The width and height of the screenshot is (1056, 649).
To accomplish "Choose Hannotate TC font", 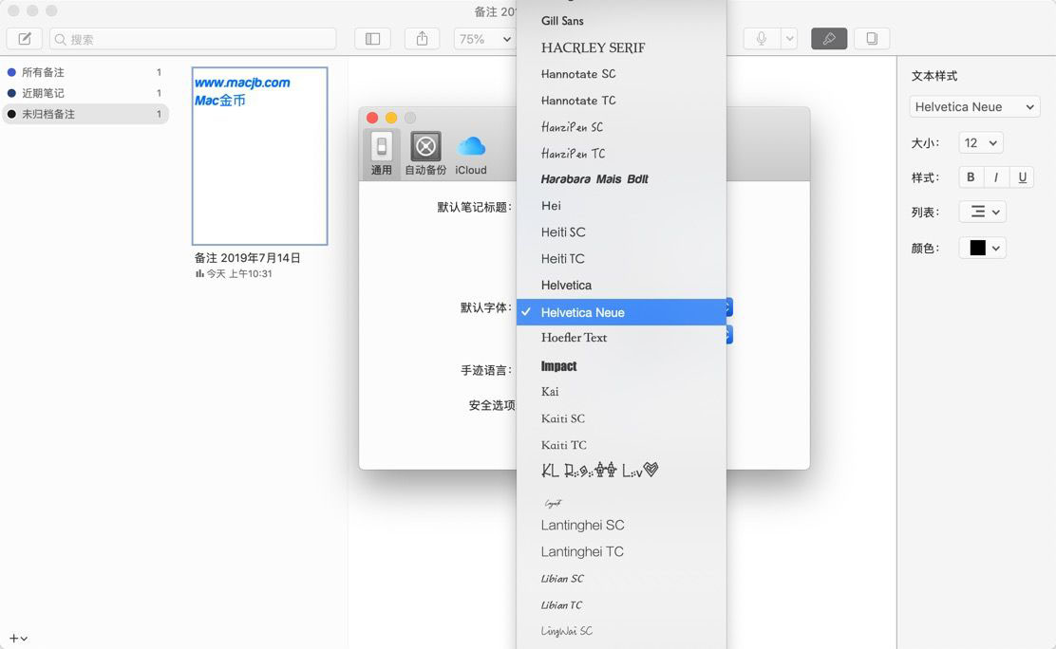I will [x=621, y=101].
